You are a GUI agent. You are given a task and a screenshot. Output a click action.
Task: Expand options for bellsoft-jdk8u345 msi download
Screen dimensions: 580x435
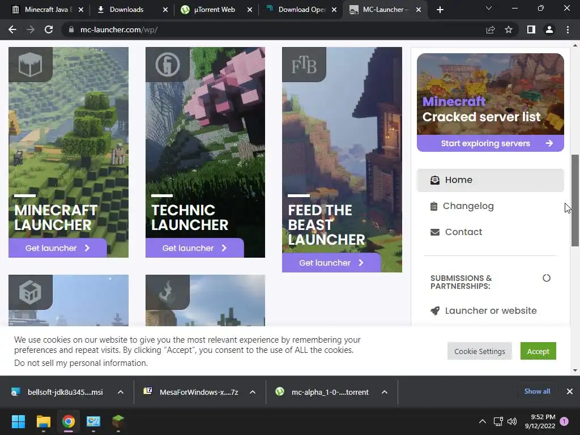click(121, 392)
